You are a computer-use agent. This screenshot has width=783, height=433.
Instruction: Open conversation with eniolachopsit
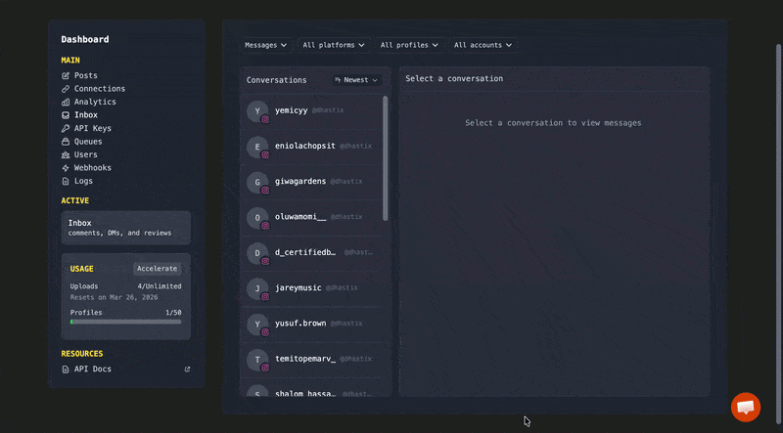310,148
